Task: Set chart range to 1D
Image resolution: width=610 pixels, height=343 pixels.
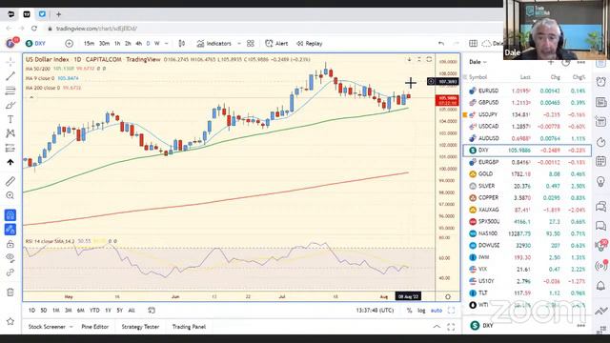Action: point(31,311)
